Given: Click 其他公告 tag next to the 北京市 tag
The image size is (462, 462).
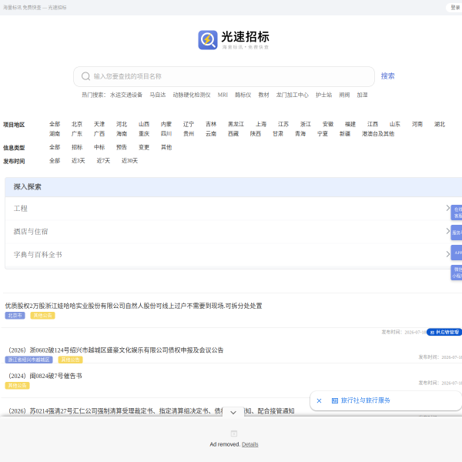Looking at the screenshot, I should (x=42, y=316).
